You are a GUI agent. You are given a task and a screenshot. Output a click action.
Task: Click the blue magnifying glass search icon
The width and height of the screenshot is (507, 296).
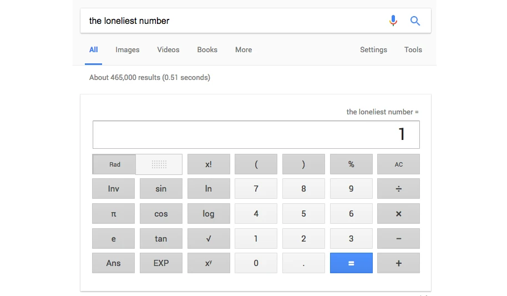(x=415, y=21)
